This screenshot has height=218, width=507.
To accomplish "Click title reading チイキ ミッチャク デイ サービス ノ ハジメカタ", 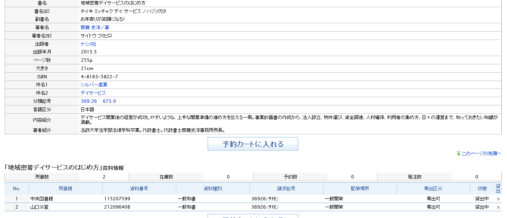I will click(123, 11).
